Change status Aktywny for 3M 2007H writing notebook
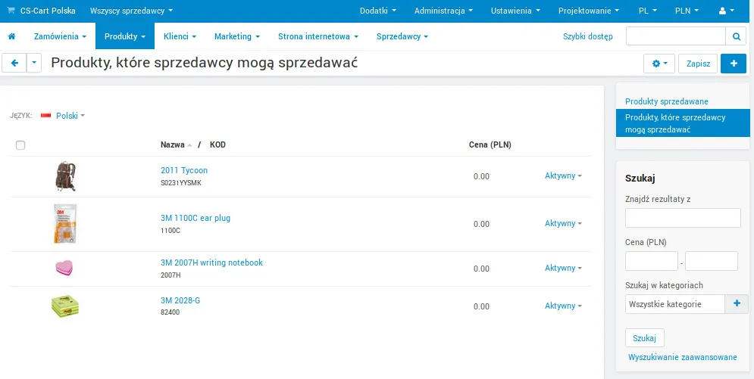 pos(563,268)
